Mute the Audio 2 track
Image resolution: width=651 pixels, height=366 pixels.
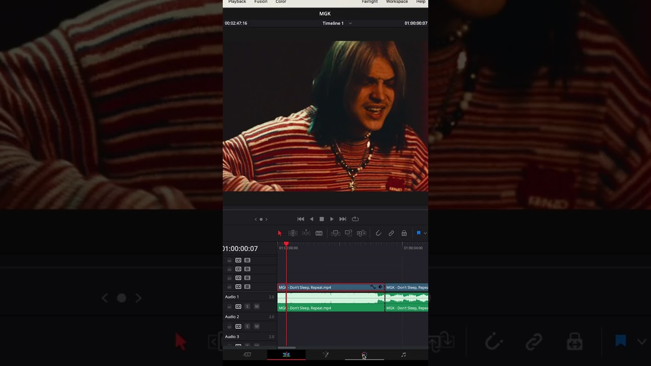(x=256, y=326)
